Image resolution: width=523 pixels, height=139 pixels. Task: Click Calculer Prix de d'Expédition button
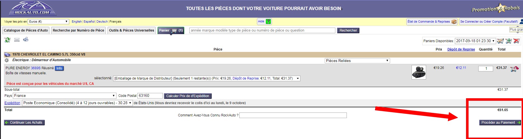coord(188,96)
